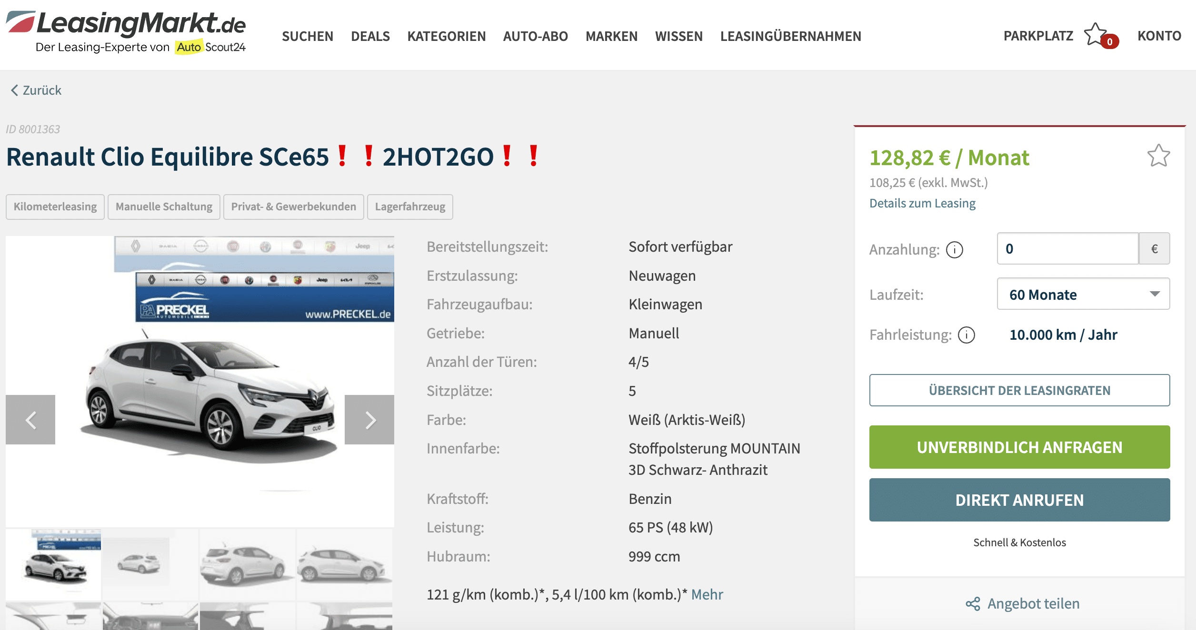Screen dimensions: 1196x630
Task: Show info for Fahrleistung
Action: click(x=966, y=335)
